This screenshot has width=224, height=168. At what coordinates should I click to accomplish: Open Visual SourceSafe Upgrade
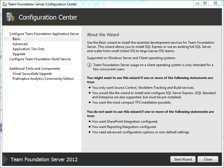coord(32,73)
